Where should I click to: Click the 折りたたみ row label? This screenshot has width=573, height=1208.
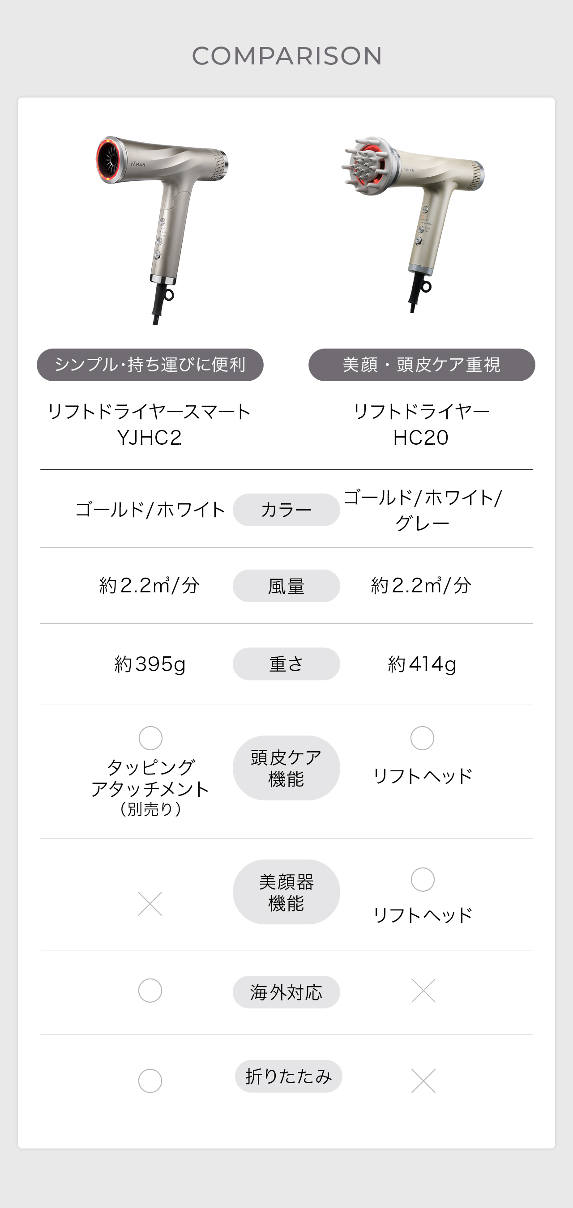coord(288,1076)
